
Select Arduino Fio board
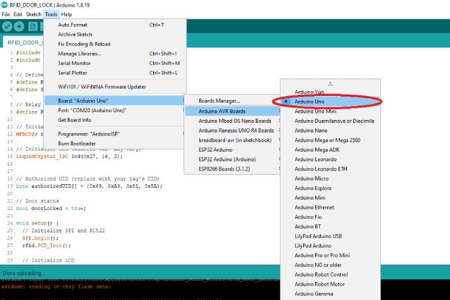point(331,217)
